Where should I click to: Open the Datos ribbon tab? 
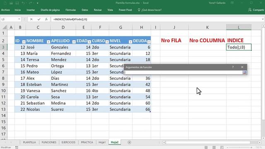[x=85, y=10]
